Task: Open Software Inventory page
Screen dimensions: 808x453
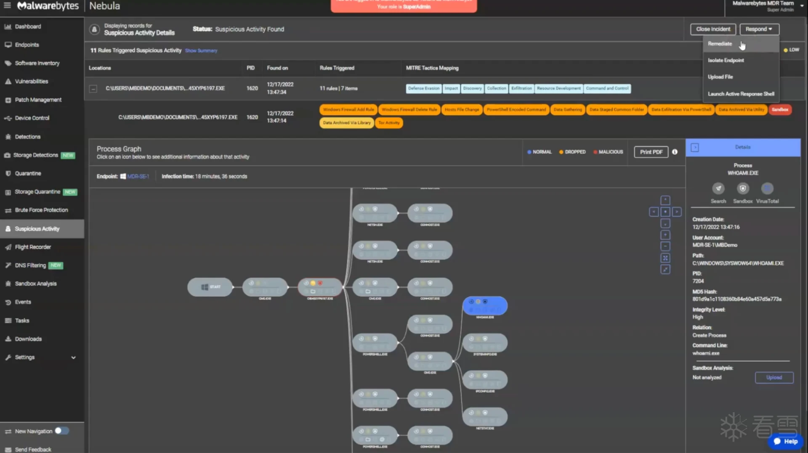Action: 37,63
